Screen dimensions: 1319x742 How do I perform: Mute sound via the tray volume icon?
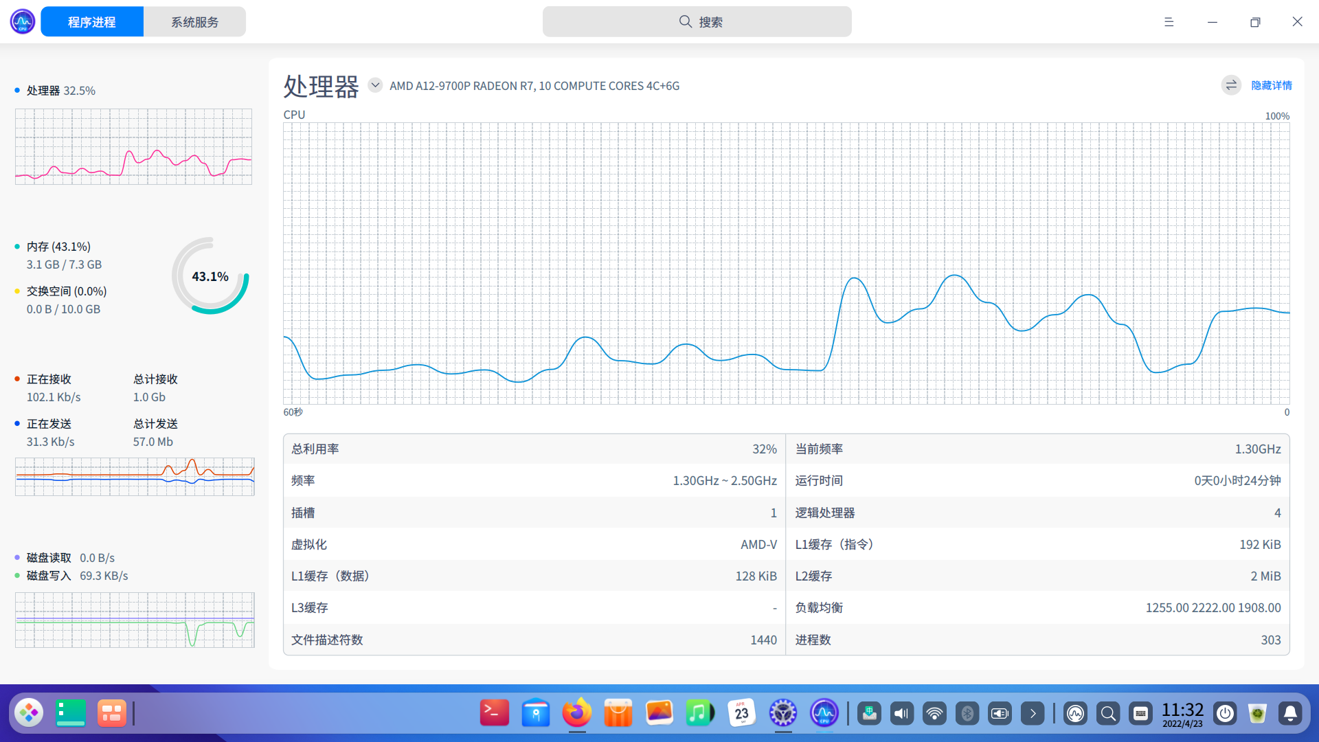[901, 712]
